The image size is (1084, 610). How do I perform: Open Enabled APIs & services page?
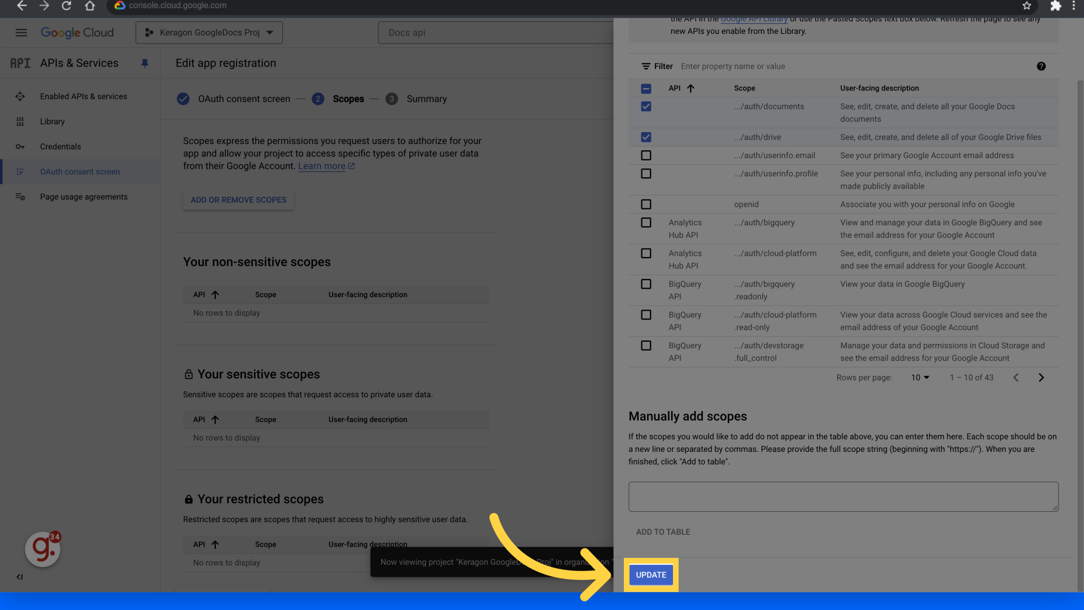point(84,97)
